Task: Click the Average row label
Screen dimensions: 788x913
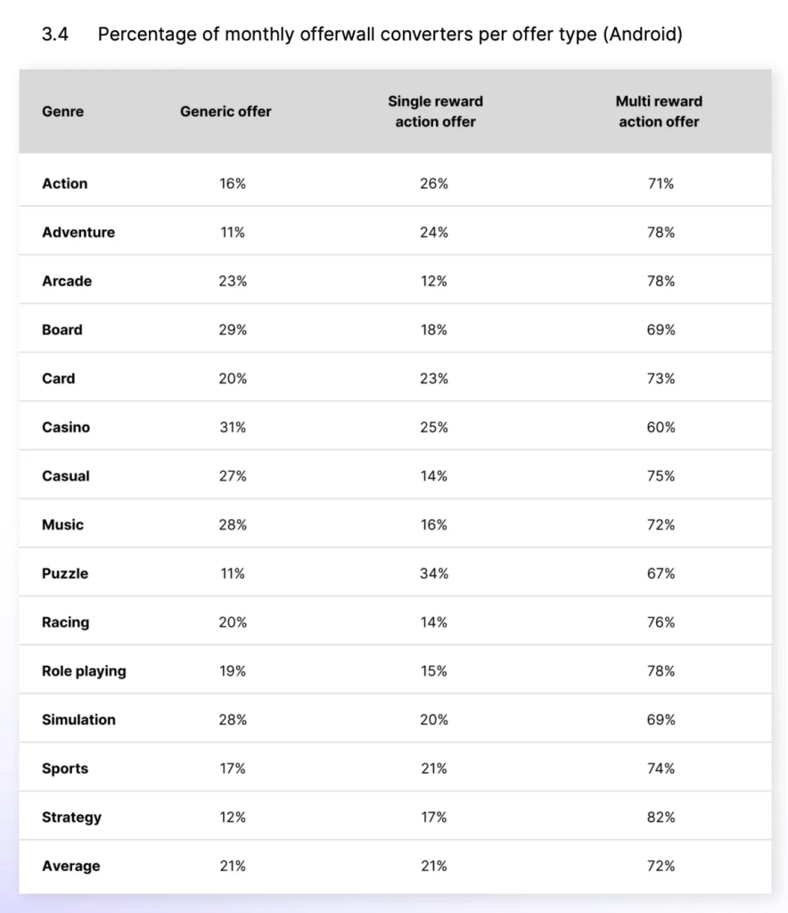Action: point(70,866)
